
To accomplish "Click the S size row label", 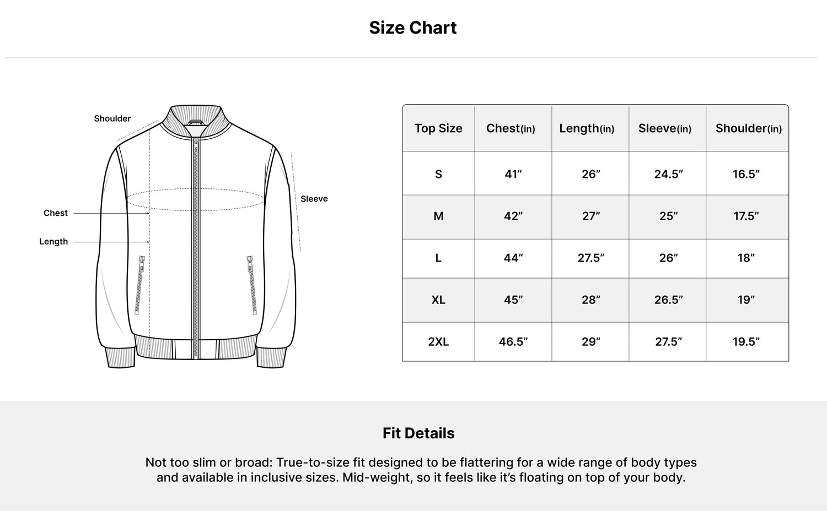I will click(438, 174).
